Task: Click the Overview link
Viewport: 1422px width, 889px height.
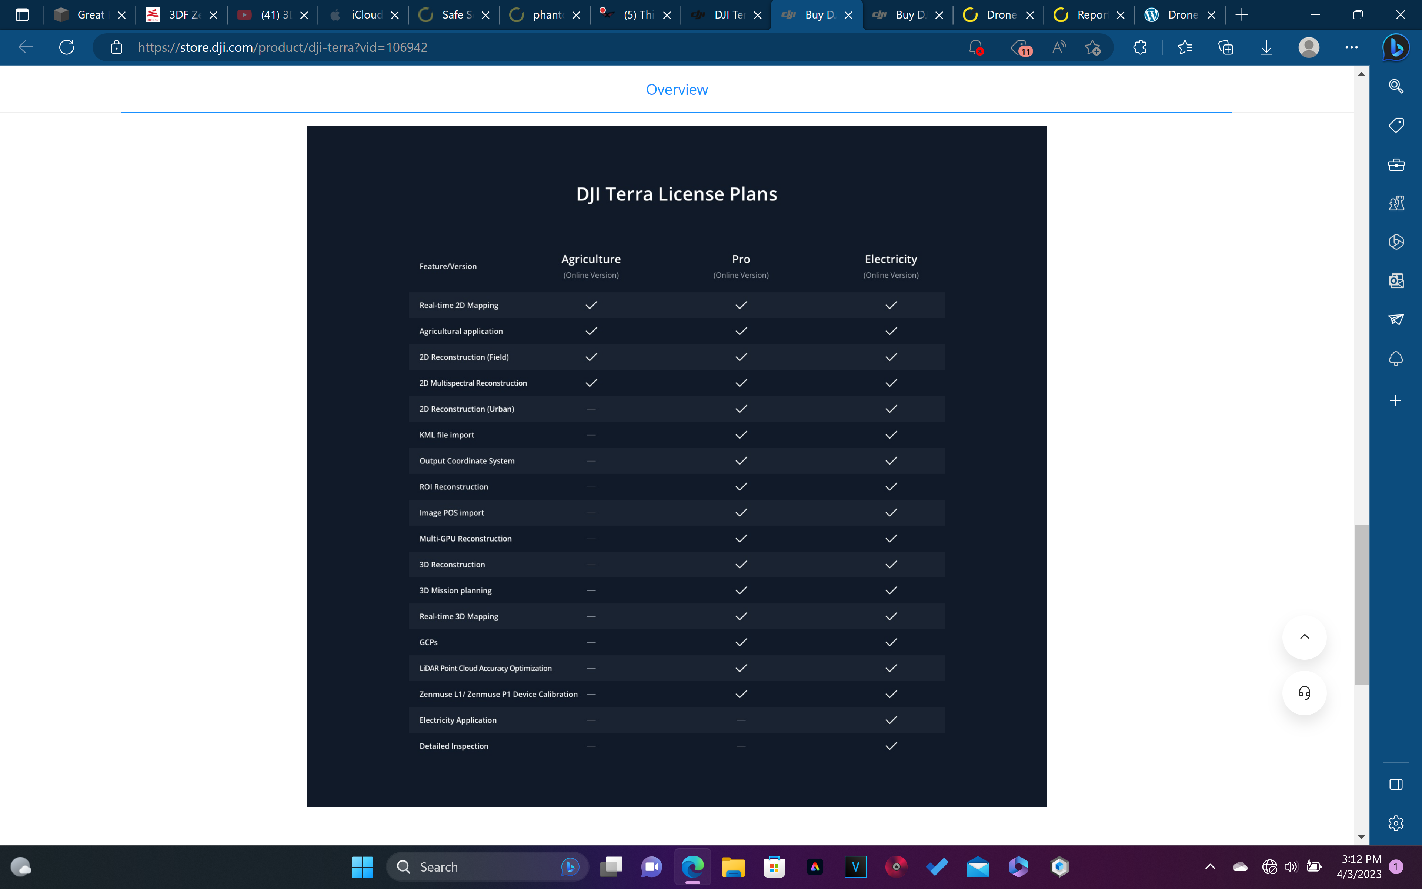Action: click(677, 89)
